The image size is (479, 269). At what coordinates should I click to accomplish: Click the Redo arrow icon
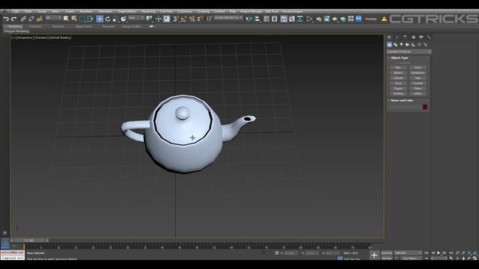[x=13, y=19]
